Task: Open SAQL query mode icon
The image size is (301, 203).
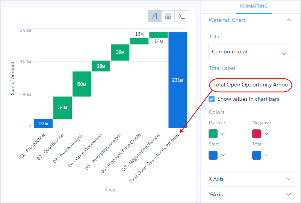Action: point(182,16)
